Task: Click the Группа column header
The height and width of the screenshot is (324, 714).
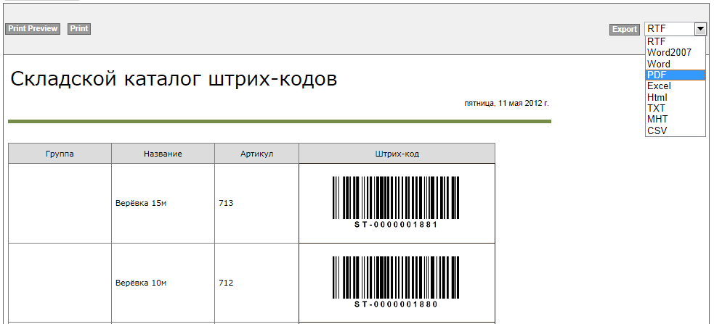Action: click(x=60, y=154)
